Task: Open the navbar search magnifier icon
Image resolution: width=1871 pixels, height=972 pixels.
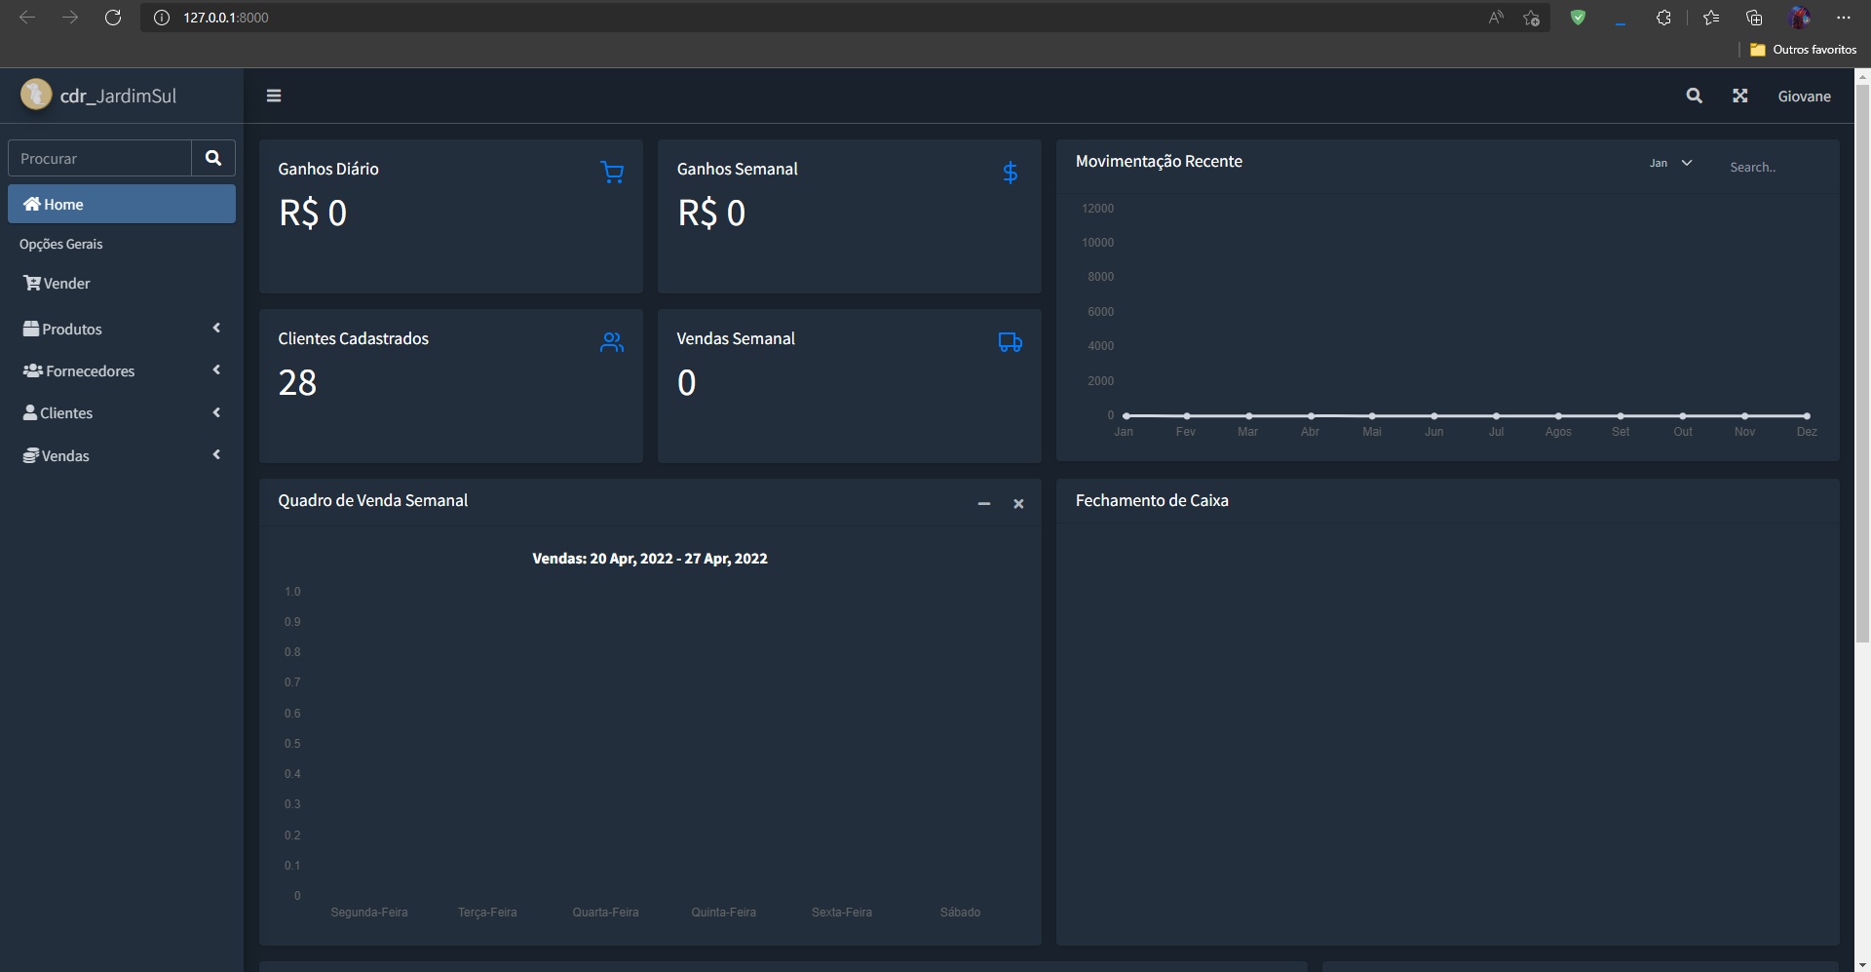Action: click(1695, 96)
